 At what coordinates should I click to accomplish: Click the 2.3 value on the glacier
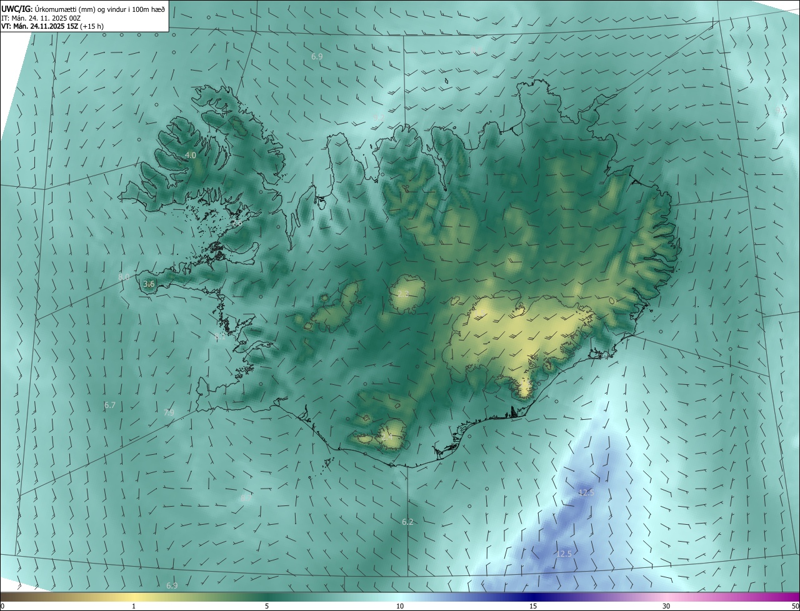click(x=403, y=294)
